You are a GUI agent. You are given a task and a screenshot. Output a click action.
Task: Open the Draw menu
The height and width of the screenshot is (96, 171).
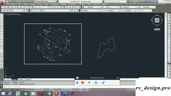pyautogui.click(x=46, y=4)
